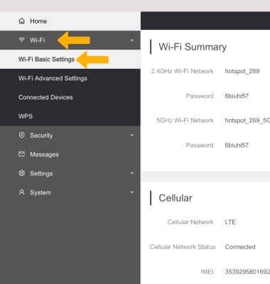Open Wi-Fi Basic Settings
The height and width of the screenshot is (284, 270).
click(70, 59)
